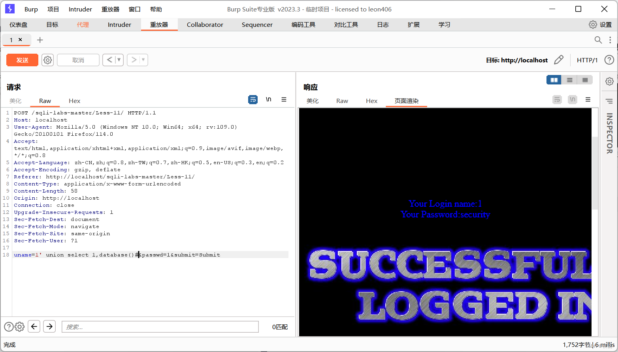
Task: Jump to previous search match arrow
Action: point(34,326)
